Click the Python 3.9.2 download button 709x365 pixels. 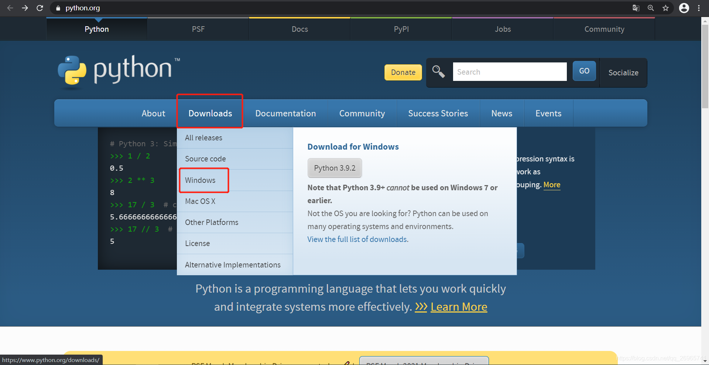tap(335, 168)
